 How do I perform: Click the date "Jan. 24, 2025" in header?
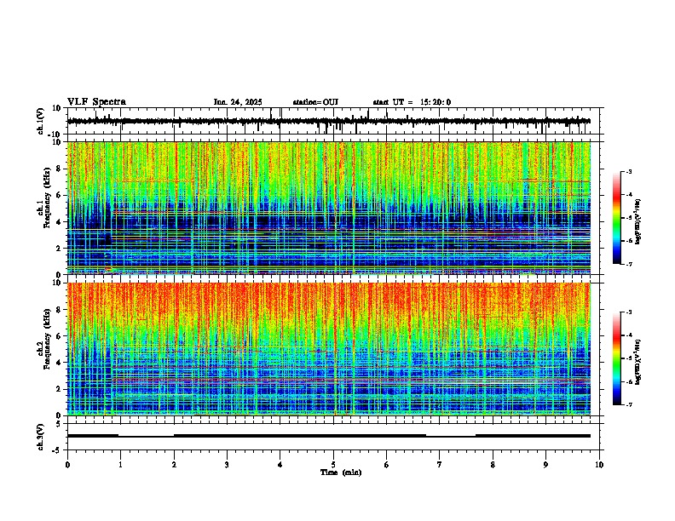[238, 102]
